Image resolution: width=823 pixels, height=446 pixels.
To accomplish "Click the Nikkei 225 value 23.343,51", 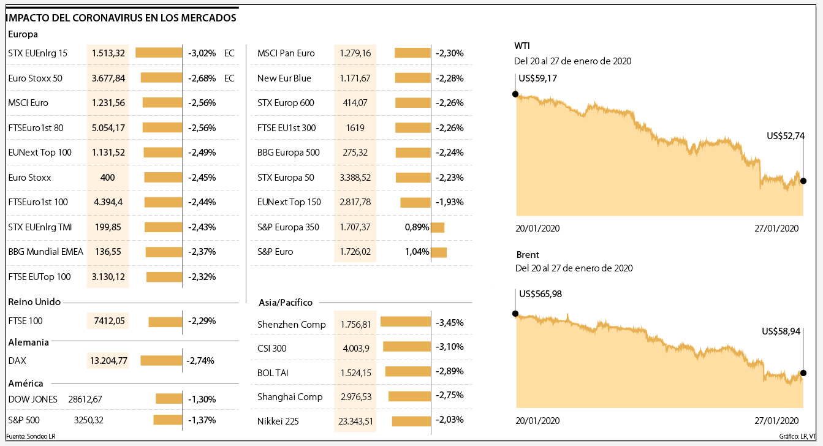I will point(355,421).
